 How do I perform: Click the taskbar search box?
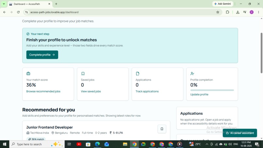click(x=37, y=144)
